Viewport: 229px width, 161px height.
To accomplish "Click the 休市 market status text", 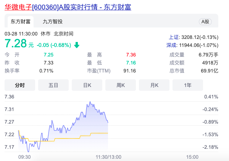I will [x=45, y=34].
